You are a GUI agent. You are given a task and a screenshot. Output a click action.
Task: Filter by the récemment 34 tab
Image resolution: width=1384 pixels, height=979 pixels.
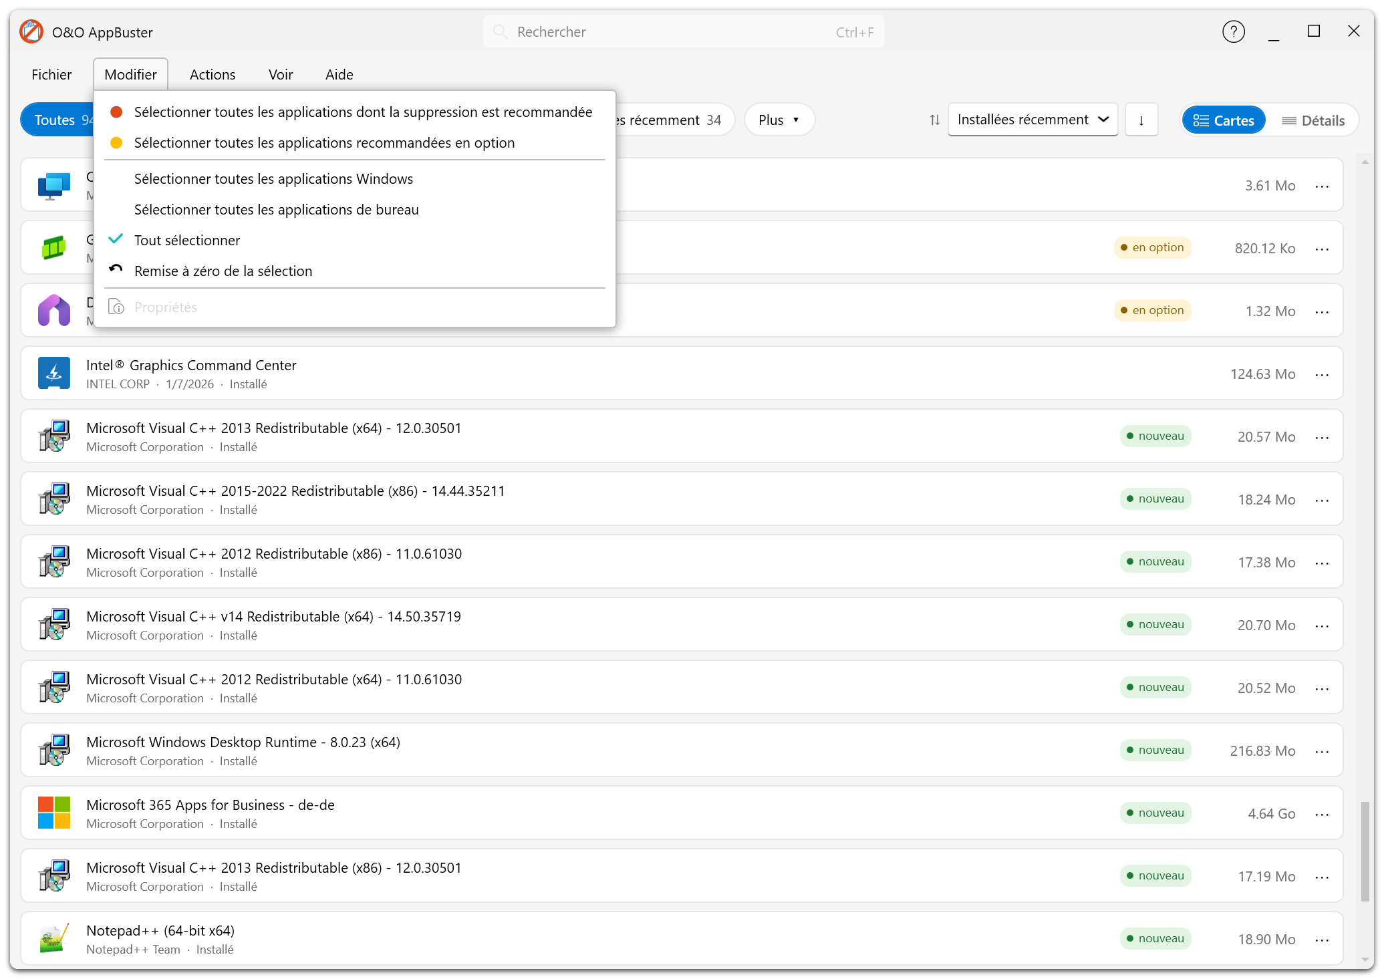[x=674, y=120]
